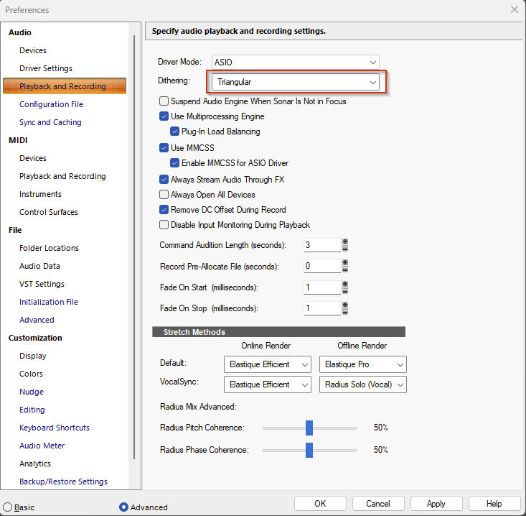
Task: Uncheck Use Multiprocessing Engine
Action: point(164,116)
